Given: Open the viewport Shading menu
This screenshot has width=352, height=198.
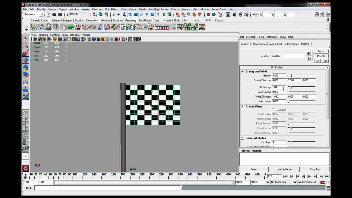Looking at the screenshot, I should [x=43, y=35].
